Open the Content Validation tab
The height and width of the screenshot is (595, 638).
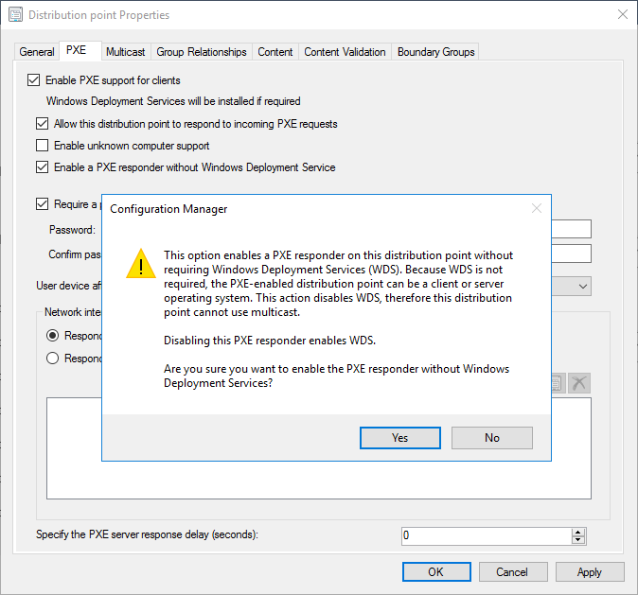click(x=345, y=52)
